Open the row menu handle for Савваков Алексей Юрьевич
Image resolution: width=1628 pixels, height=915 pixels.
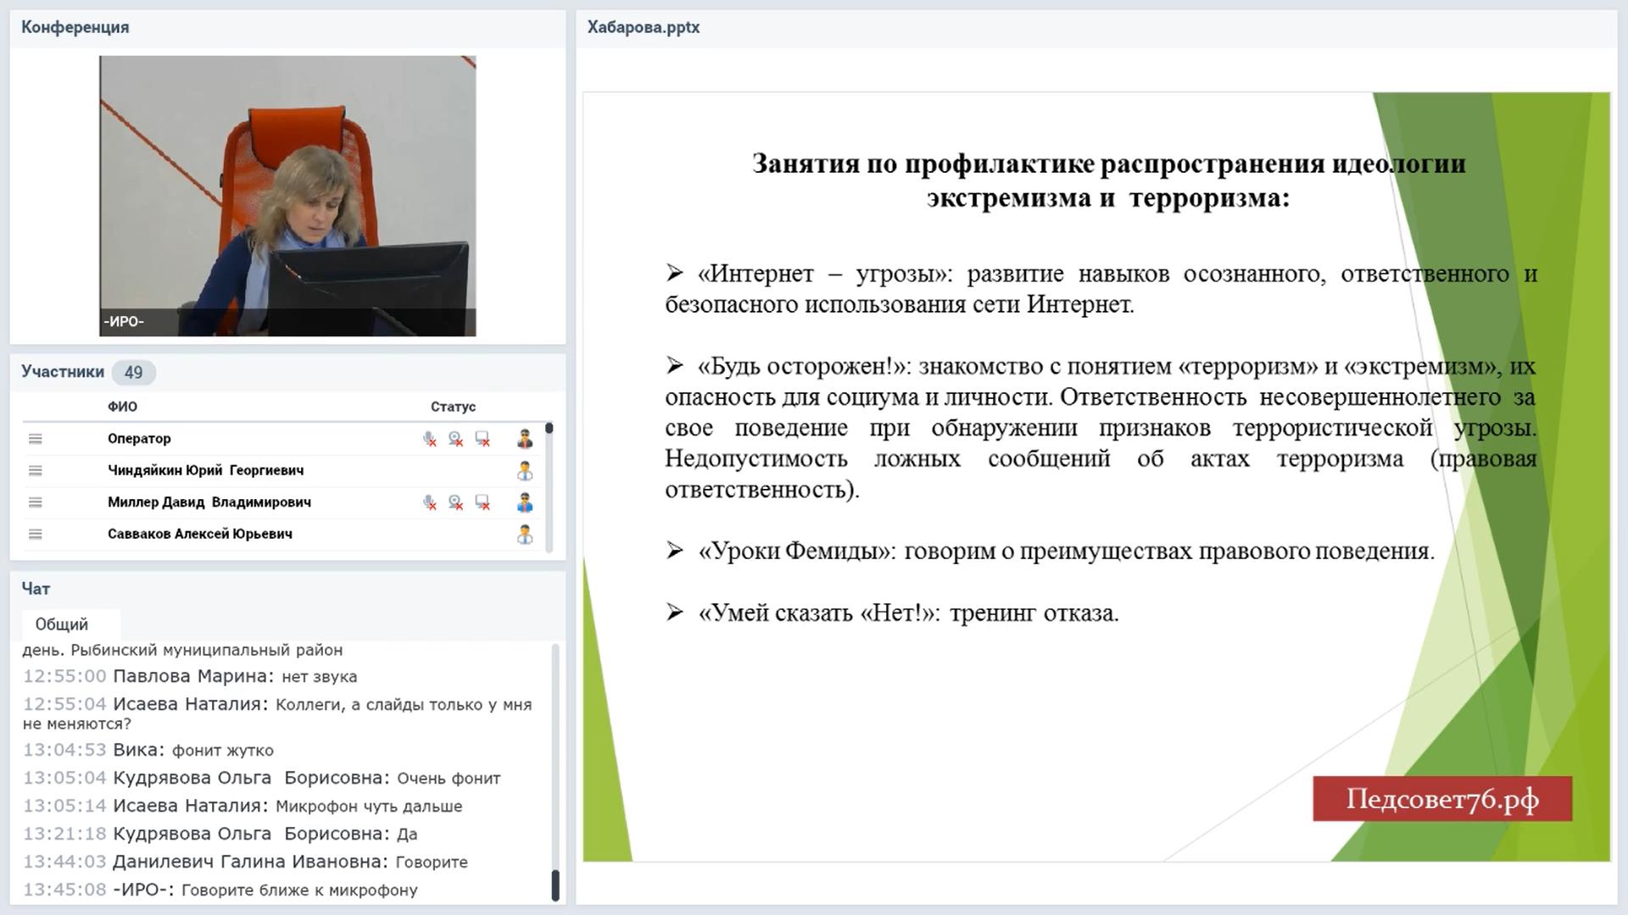point(35,534)
